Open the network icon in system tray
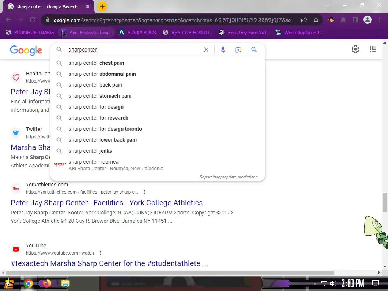Image resolution: width=388 pixels, height=291 pixels. (324, 283)
